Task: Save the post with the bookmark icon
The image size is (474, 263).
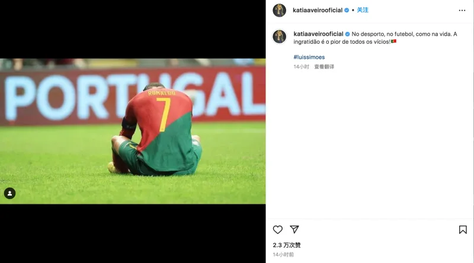Action: (463, 230)
